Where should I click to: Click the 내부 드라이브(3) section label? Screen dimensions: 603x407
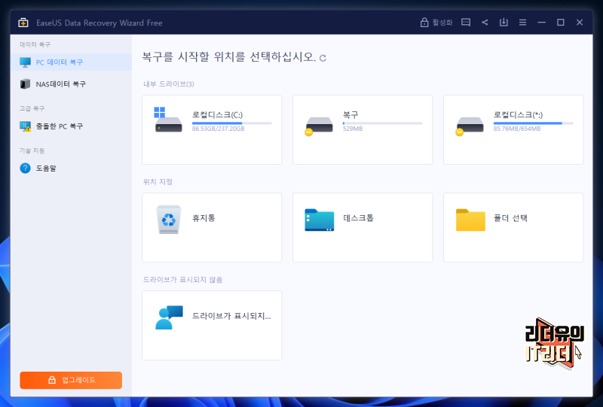click(168, 84)
